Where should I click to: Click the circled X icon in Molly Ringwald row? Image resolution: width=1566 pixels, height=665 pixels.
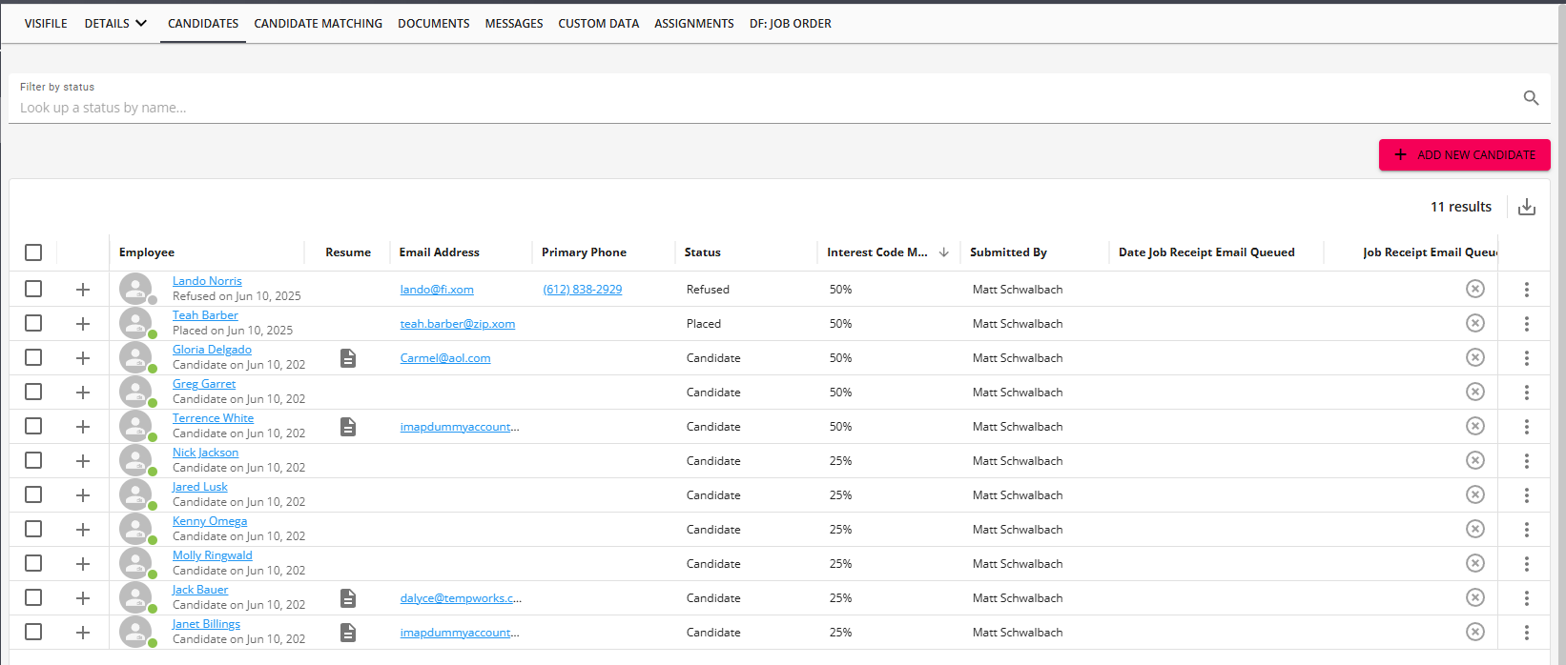point(1475,563)
